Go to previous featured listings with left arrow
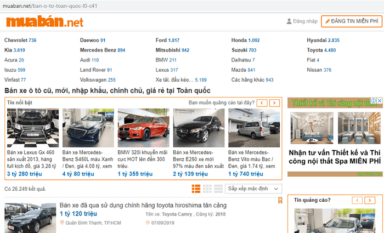The image size is (384, 233). [262, 103]
